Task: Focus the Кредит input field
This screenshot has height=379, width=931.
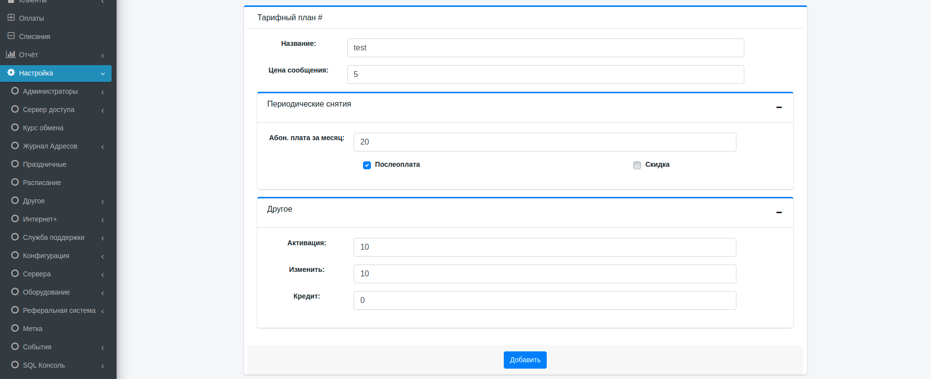Action: [x=544, y=301]
